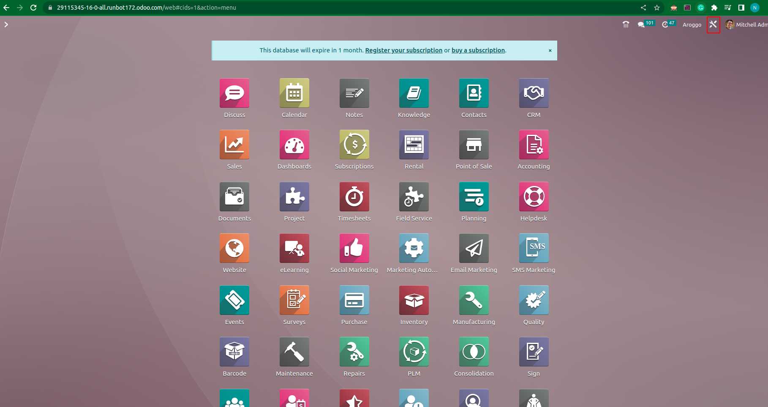Open Odoo developer tools wrench icon
This screenshot has height=407, width=768.
(x=713, y=25)
